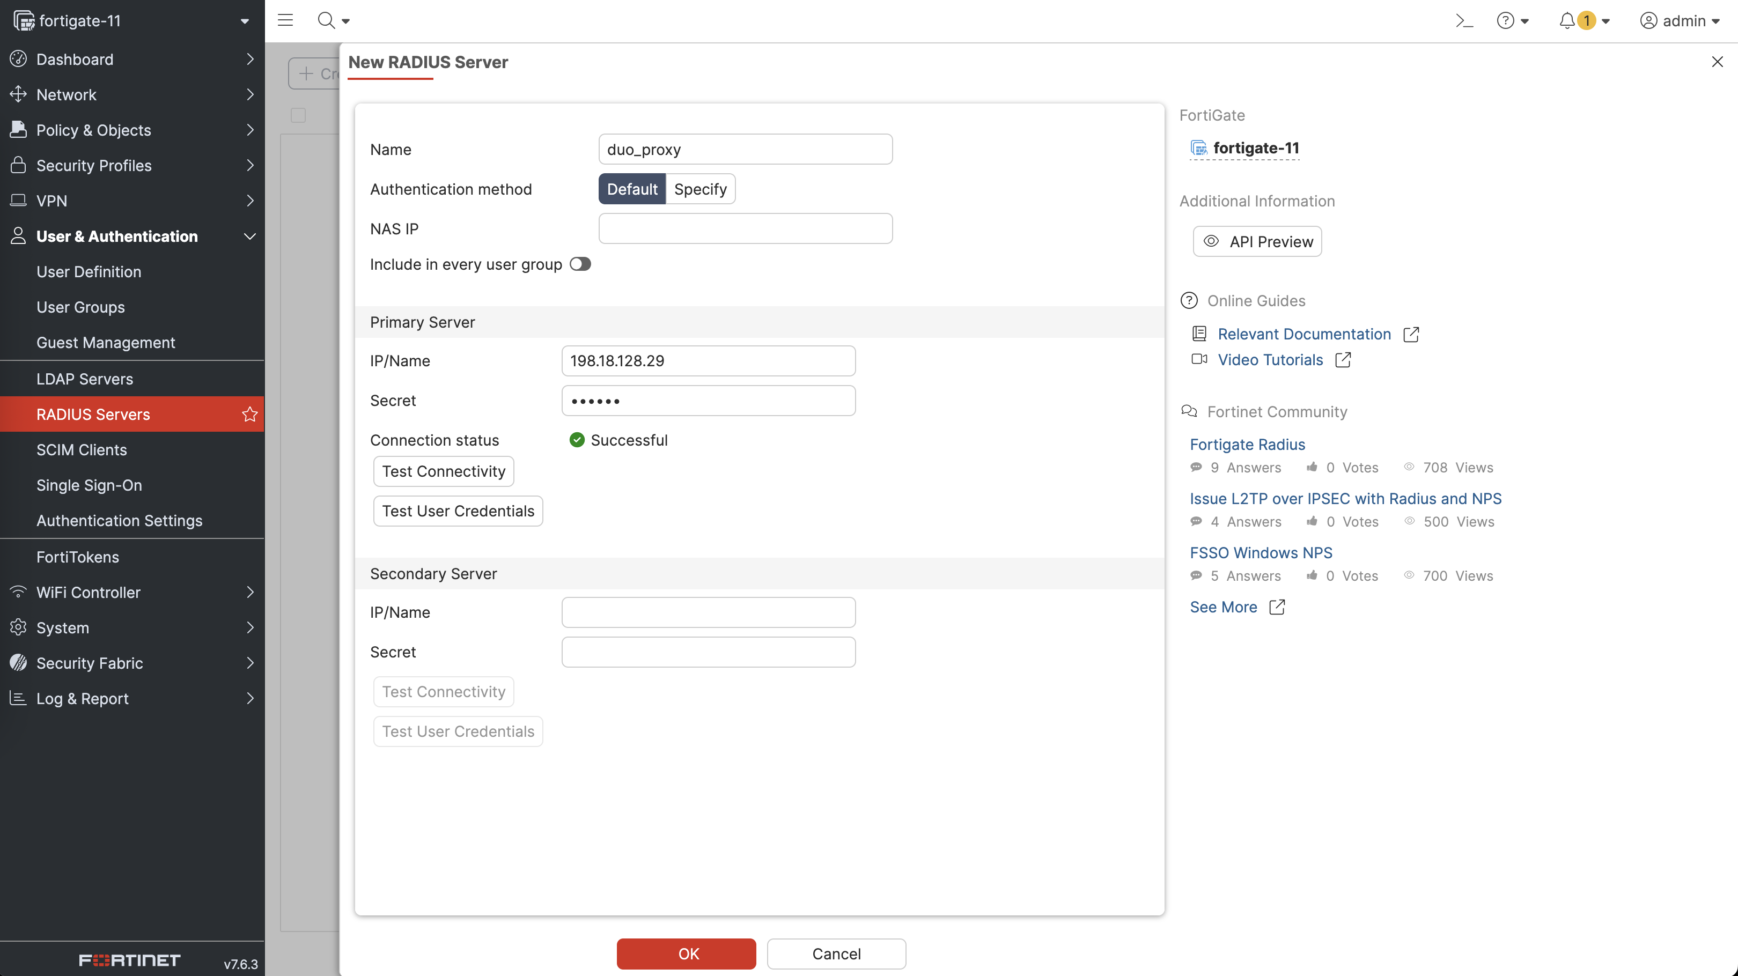Open the help question mark icon
The height and width of the screenshot is (976, 1738).
click(1505, 20)
